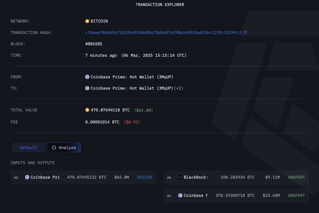Open TO Coinbase Prime Hot Wallet link

pos(132,88)
